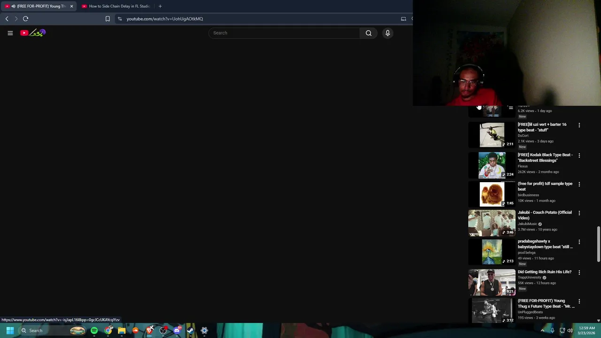Open network status in system tray
601x338 pixels.
(562, 330)
